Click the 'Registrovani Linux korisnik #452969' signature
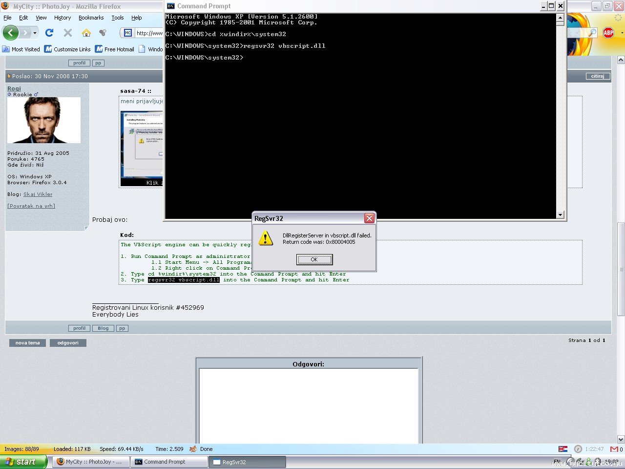This screenshot has height=469, width=625. (148, 308)
